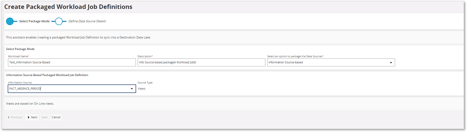The height and width of the screenshot is (132, 467).
Task: Click the Views source type value
Action: [142, 89]
